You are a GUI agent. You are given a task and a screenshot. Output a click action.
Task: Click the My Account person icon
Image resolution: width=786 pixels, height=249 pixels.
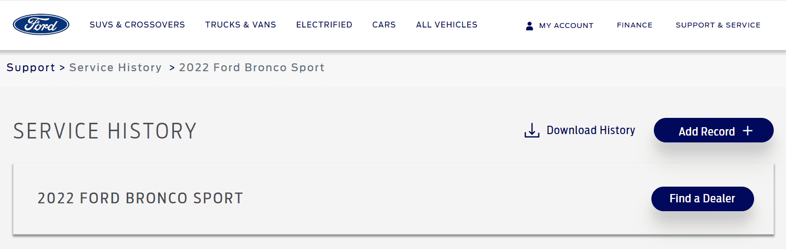tap(530, 26)
